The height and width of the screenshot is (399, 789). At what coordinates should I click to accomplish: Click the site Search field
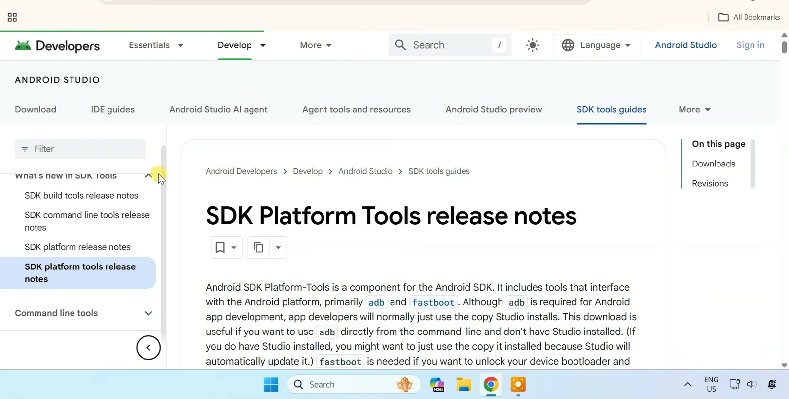pyautogui.click(x=450, y=45)
